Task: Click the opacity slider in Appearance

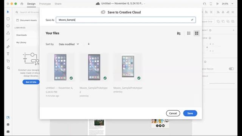Action: (222, 83)
